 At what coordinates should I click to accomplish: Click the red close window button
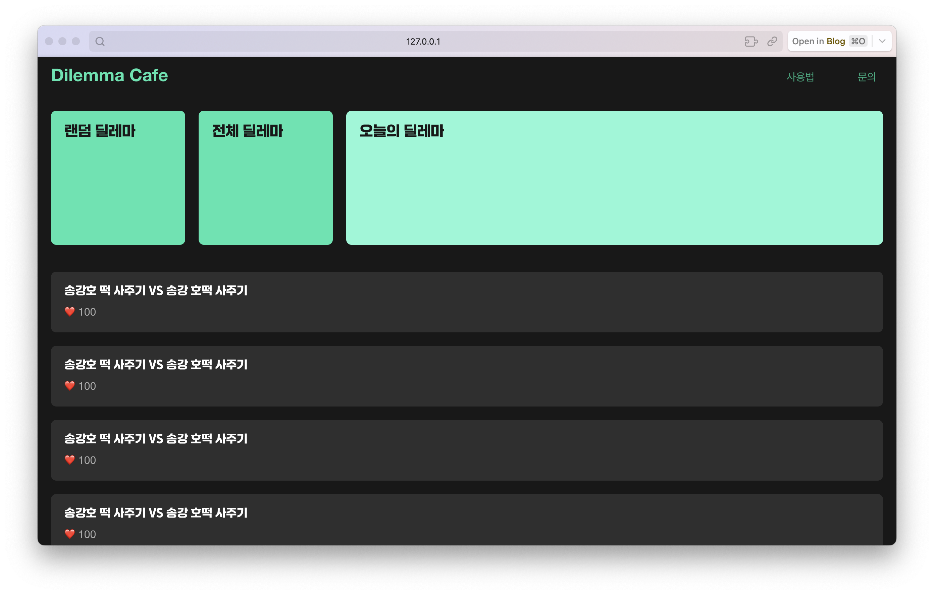[x=49, y=42]
